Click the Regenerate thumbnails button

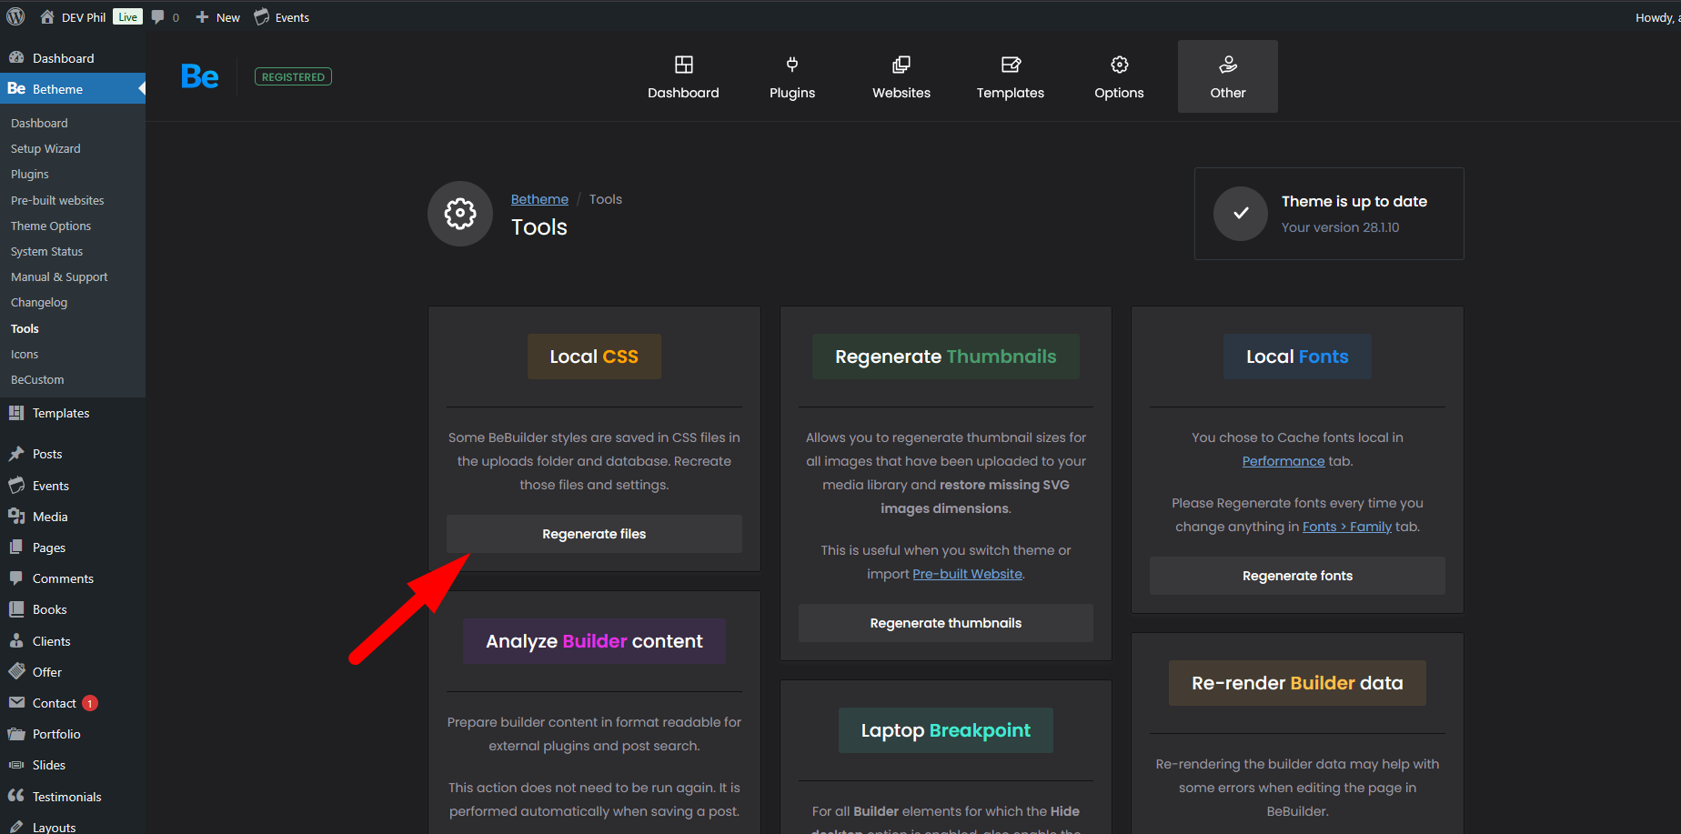[945, 623]
